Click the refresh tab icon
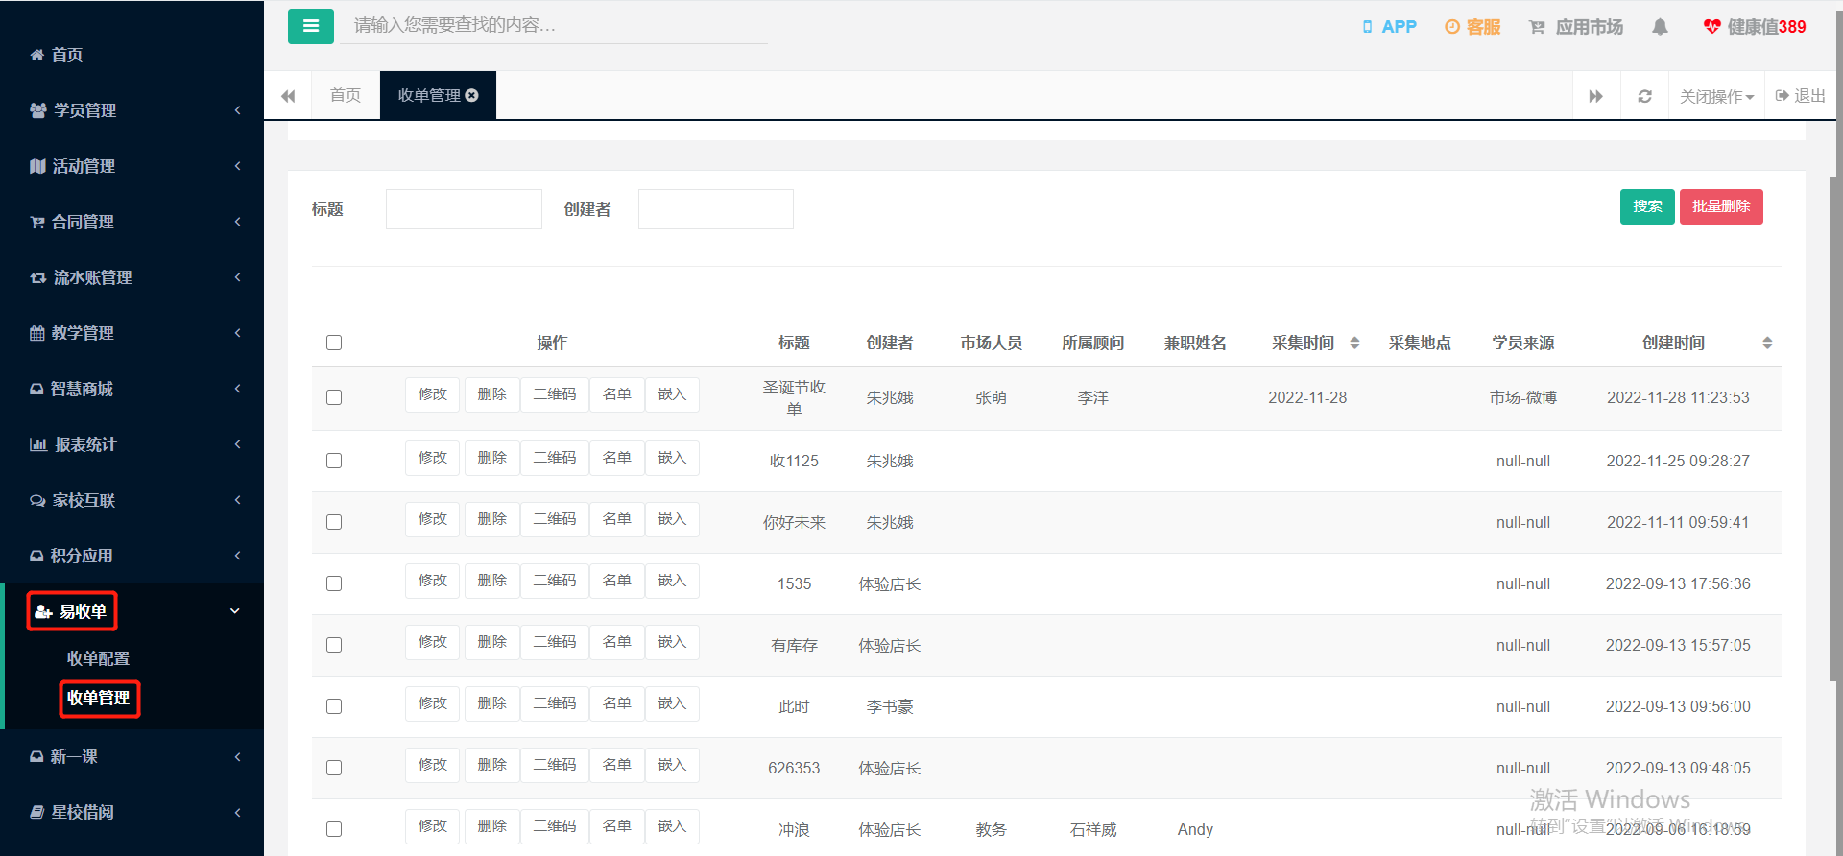Image resolution: width=1843 pixels, height=856 pixels. [1644, 96]
